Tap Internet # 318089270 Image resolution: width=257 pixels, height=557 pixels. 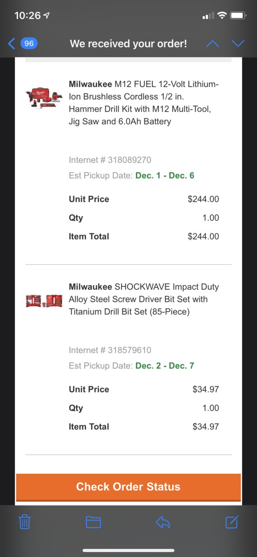[x=110, y=160]
